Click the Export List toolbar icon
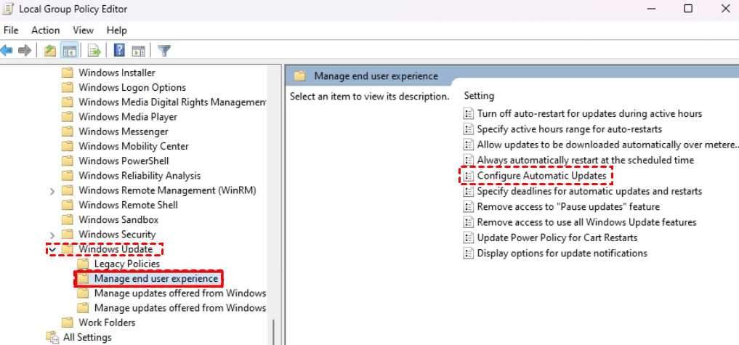The width and height of the screenshot is (739, 345). tap(94, 50)
